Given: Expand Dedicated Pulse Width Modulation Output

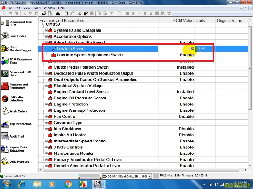Looking at the screenshot, I should 46,73.
